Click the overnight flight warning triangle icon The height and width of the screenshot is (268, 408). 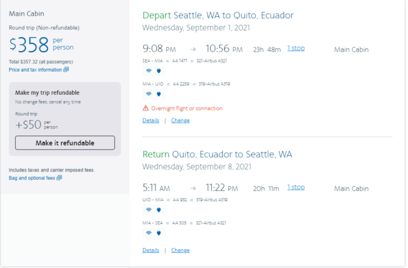[x=146, y=108]
